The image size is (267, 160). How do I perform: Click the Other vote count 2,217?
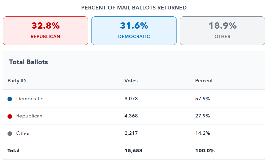pyautogui.click(x=131, y=133)
